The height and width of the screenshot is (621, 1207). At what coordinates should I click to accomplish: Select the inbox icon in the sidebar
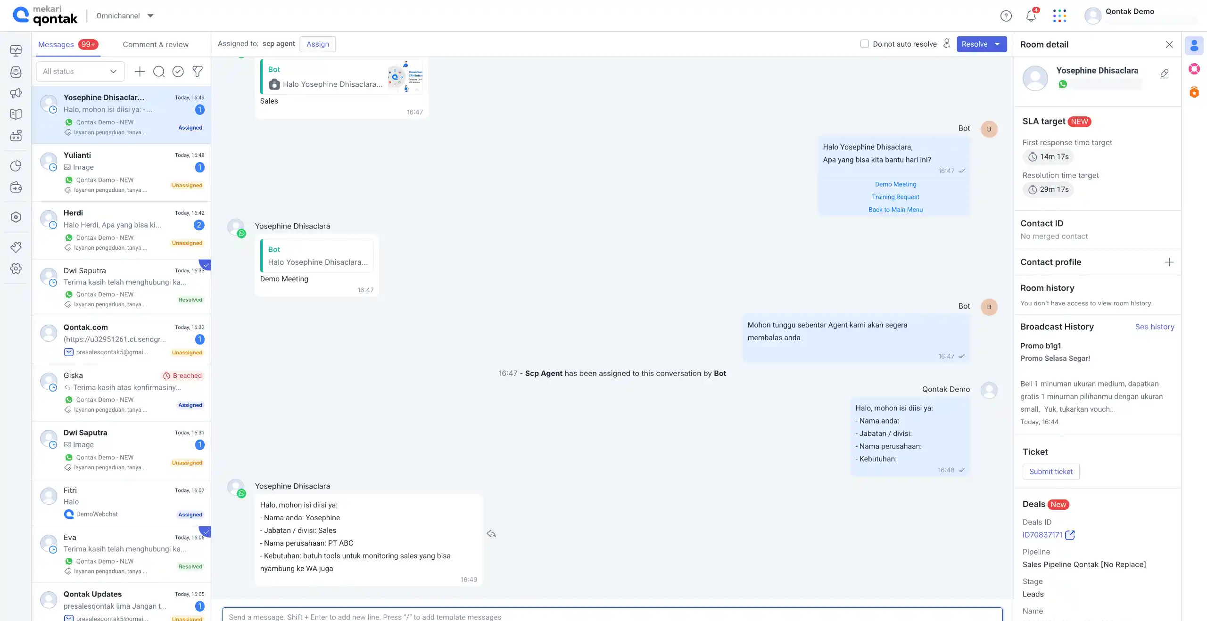[x=16, y=72]
